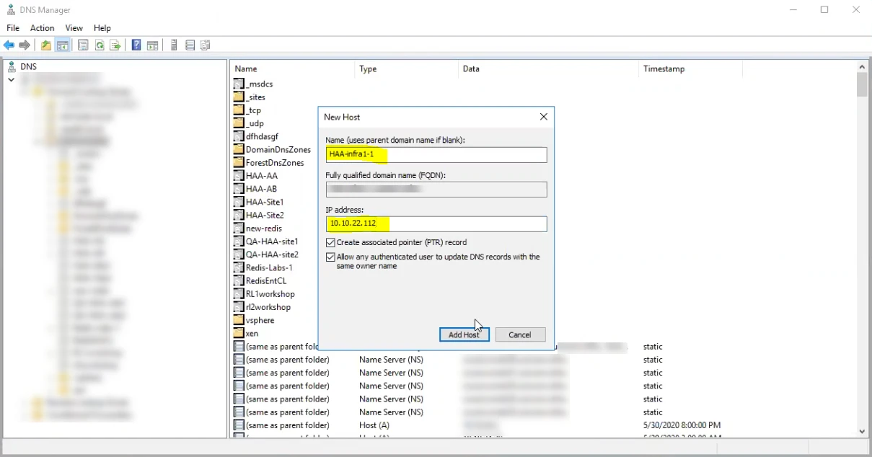Select the Redis-Labs-1 record
Screen dimensions: 872x457
(x=263, y=267)
